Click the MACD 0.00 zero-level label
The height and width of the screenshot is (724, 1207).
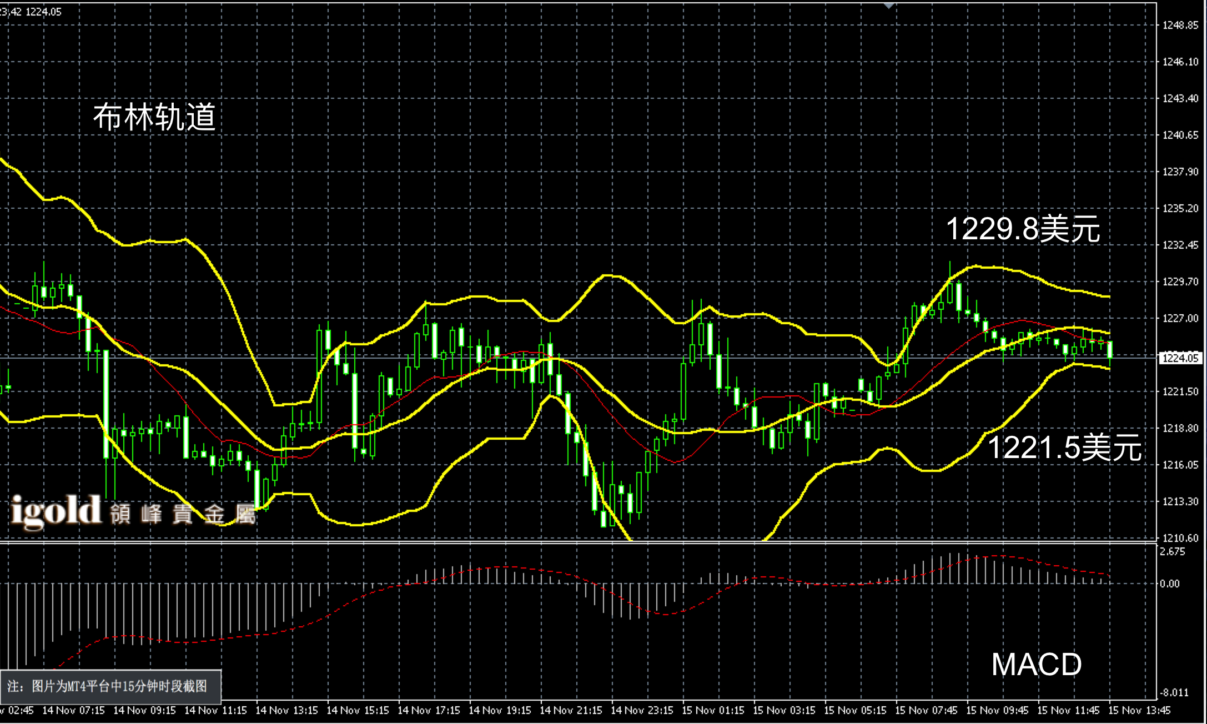pyautogui.click(x=1169, y=584)
